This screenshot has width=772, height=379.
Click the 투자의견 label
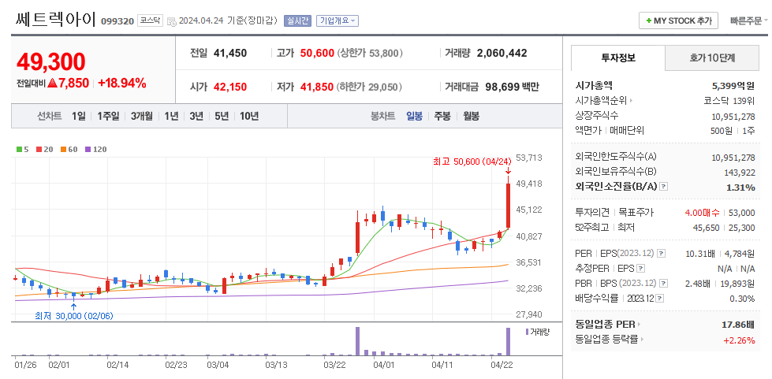[x=592, y=213]
